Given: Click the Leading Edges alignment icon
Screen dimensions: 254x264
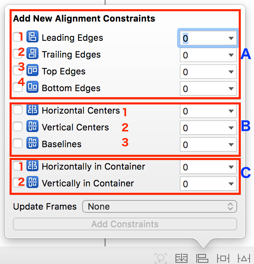Looking at the screenshot, I should click(32, 37).
